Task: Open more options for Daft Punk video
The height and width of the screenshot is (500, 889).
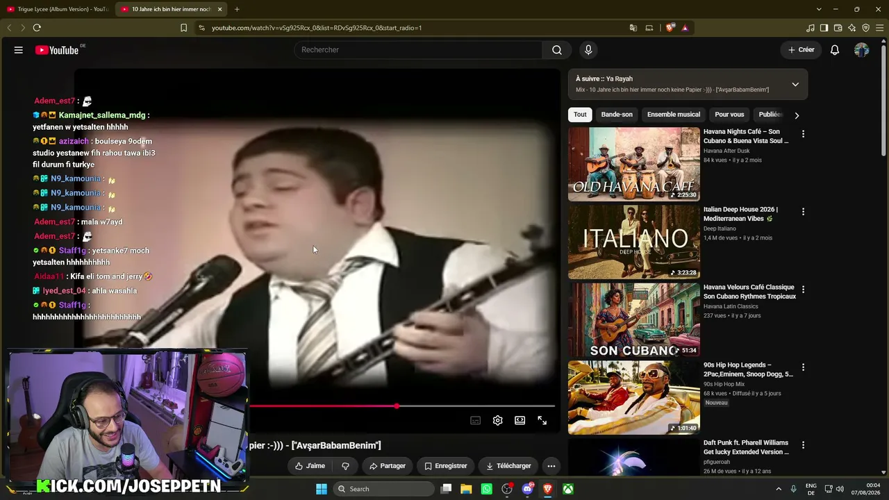Action: [x=803, y=445]
